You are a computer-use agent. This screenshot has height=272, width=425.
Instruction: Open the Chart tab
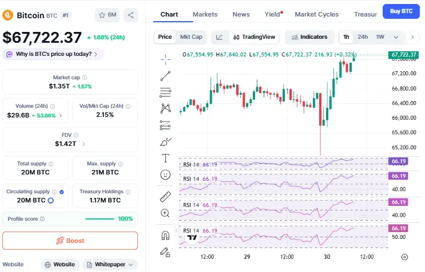pos(169,14)
